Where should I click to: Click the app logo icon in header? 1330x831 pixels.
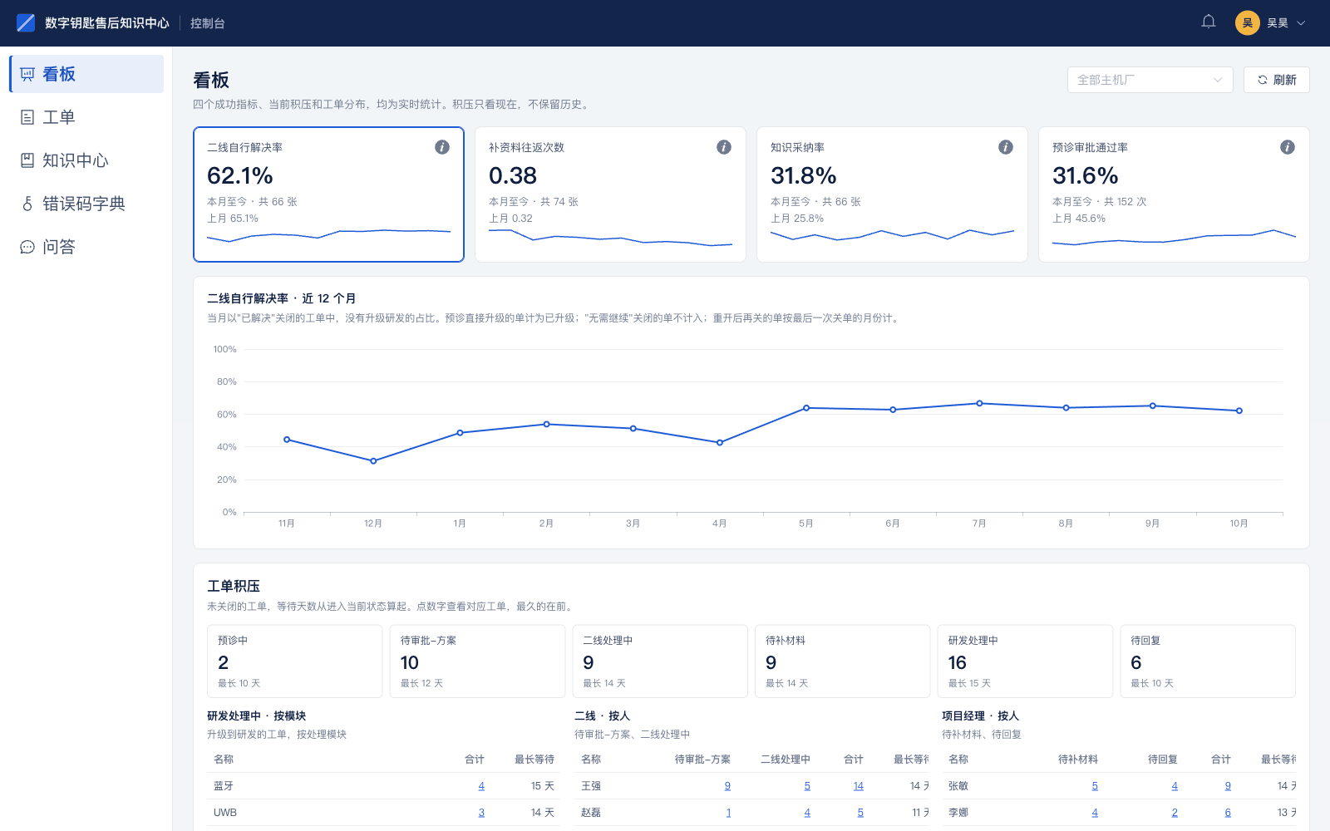pos(26,22)
